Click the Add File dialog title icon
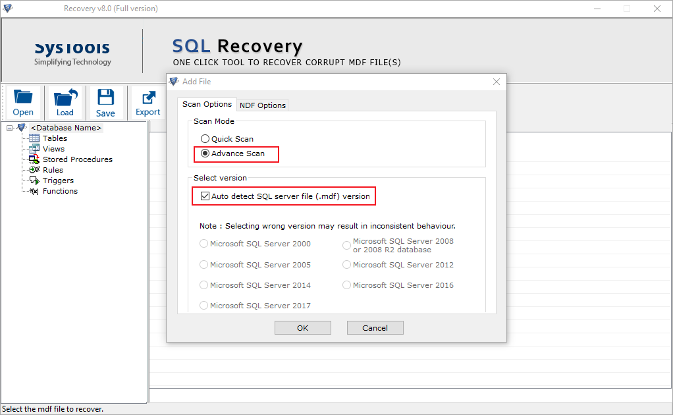 point(174,82)
